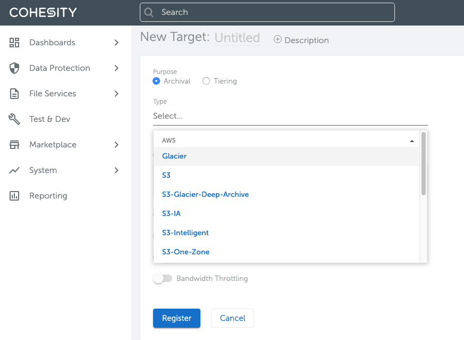Screen dimensions: 464x340
Task: Expand the Dashboards submenu chevron
Action: (x=116, y=43)
